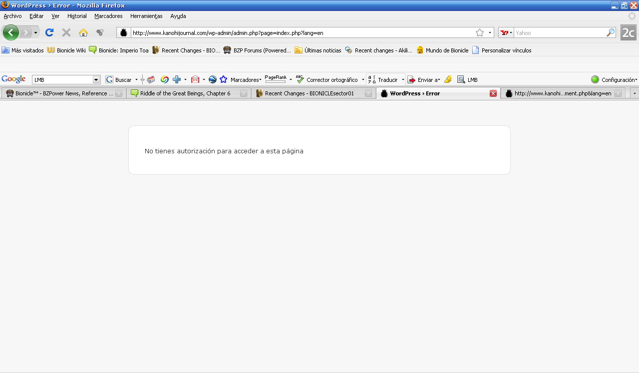Close the WordPress Error tab
Viewport: 639px width, 373px height.
pos(493,93)
